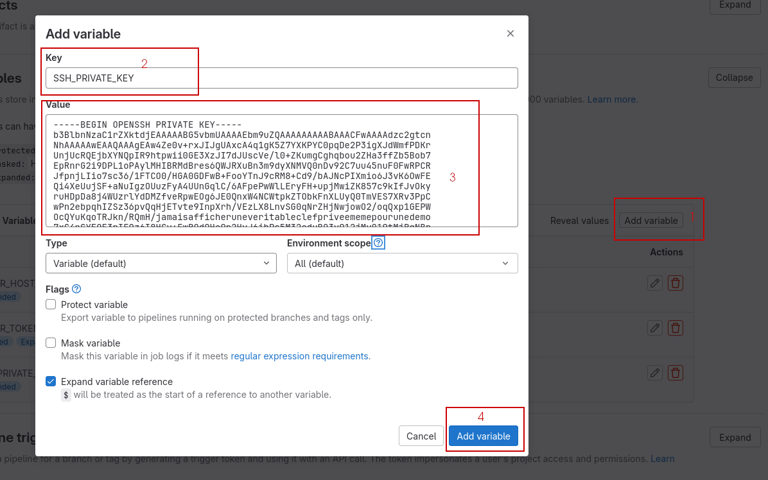Close the Add variable dialog
The image size is (768, 480).
(x=511, y=33)
